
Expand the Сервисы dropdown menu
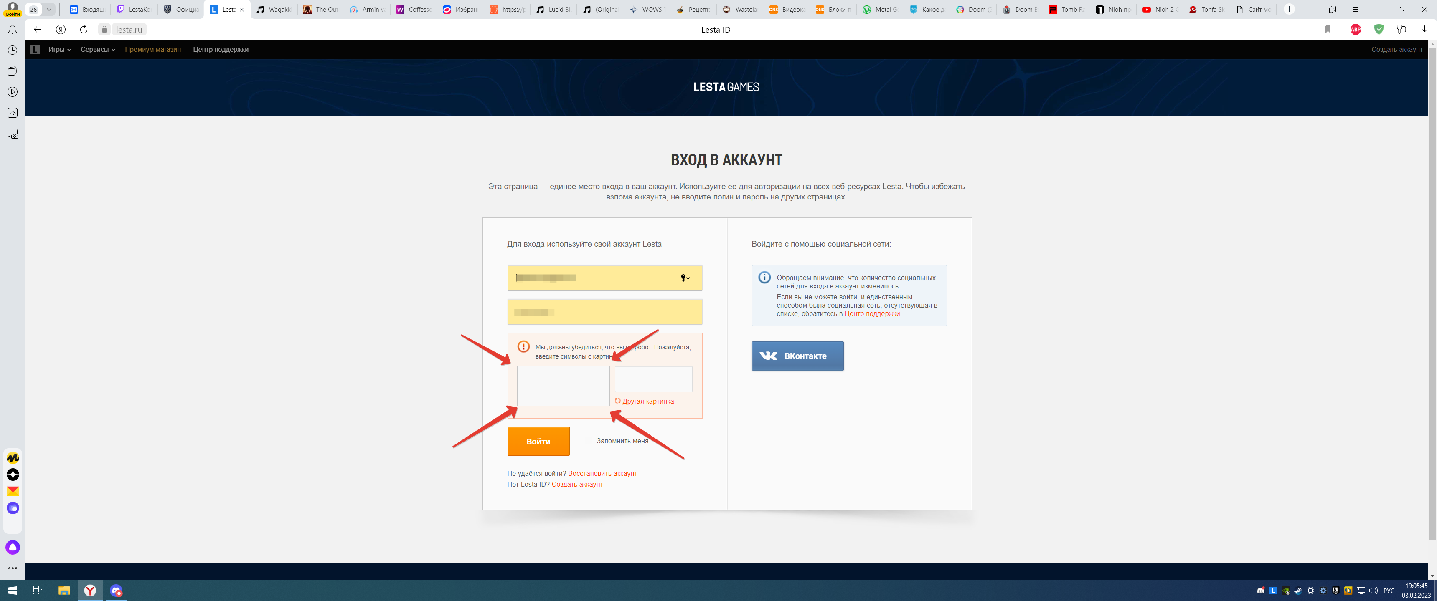click(x=98, y=50)
